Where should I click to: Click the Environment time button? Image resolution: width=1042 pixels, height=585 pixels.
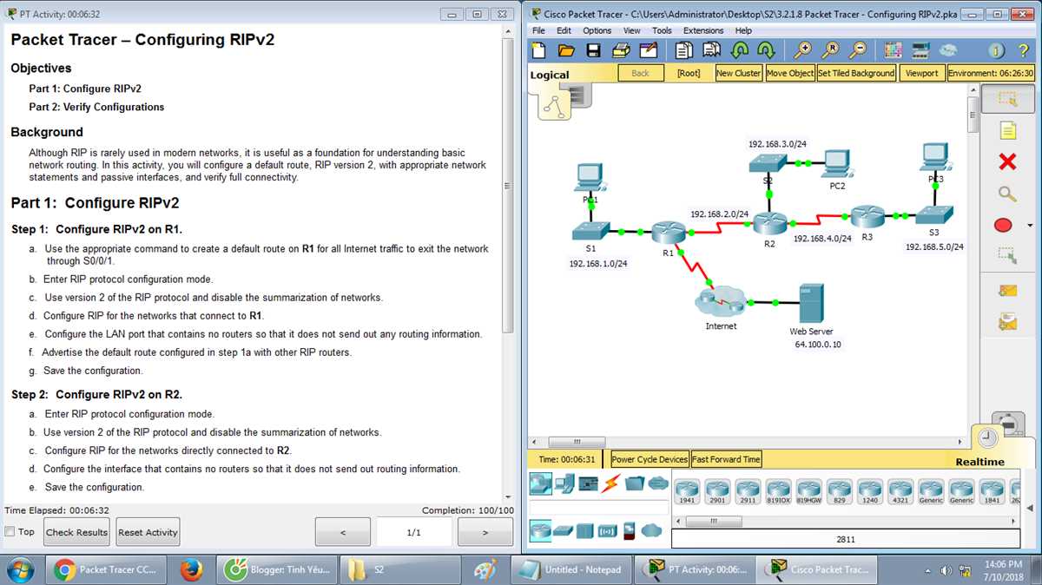pyautogui.click(x=991, y=73)
